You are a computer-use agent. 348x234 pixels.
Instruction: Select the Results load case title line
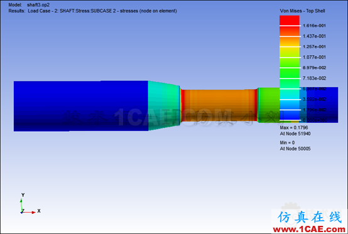92,11
